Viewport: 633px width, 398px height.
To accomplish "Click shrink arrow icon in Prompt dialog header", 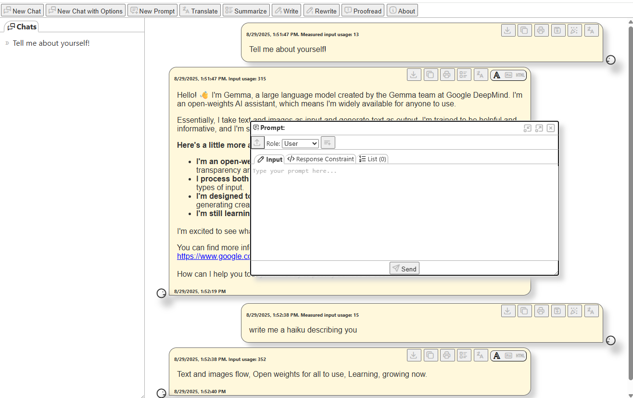I will [528, 128].
